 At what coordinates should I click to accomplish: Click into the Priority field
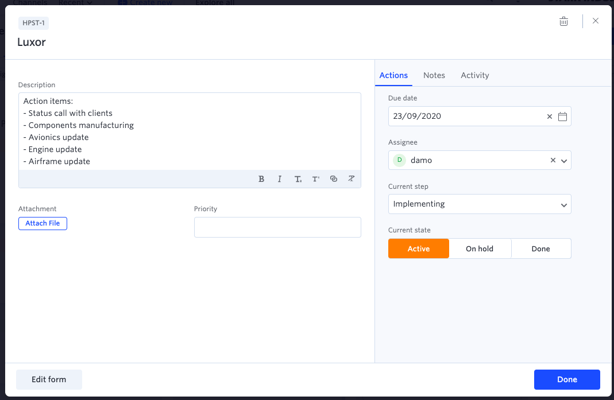[277, 227]
